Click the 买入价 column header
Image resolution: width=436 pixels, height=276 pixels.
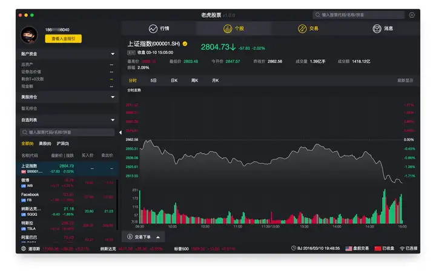tap(88, 156)
